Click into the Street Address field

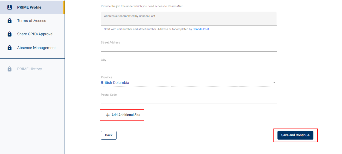click(x=189, y=47)
